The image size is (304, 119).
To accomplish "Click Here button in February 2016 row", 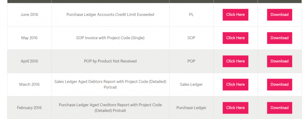I will [x=235, y=108].
